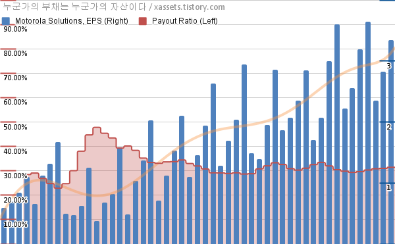Click the xassets.tistory.com title text
The height and width of the screenshot is (244, 395).
(189, 7)
